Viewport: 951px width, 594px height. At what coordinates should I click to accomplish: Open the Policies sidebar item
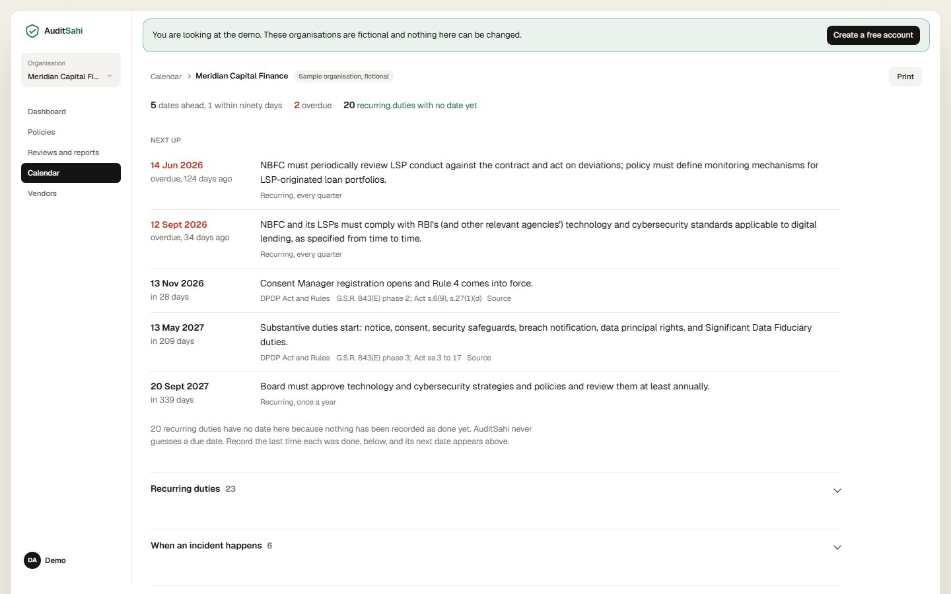[42, 132]
